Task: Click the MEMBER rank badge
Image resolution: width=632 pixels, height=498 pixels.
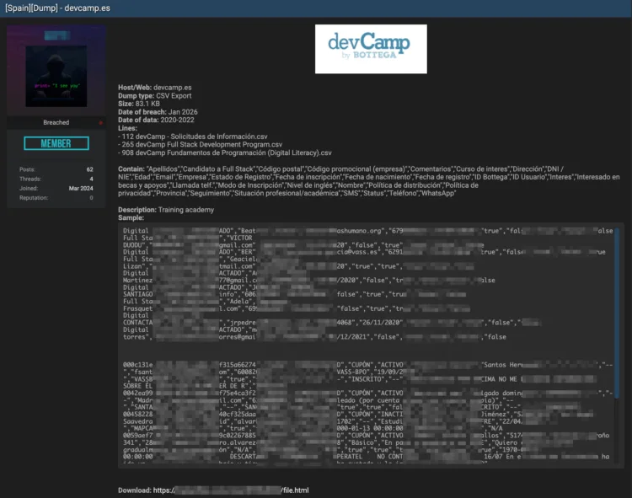Action: [x=56, y=143]
